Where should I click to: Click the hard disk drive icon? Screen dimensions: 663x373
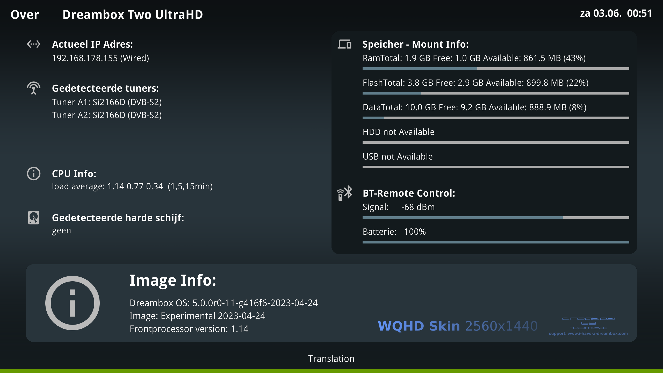click(x=34, y=218)
